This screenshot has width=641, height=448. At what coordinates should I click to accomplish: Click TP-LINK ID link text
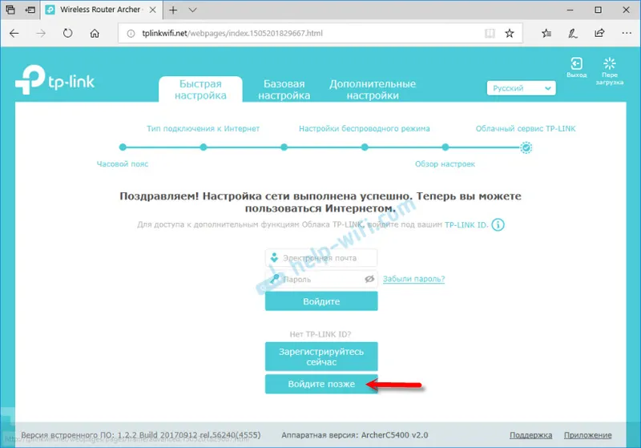pyautogui.click(x=466, y=225)
